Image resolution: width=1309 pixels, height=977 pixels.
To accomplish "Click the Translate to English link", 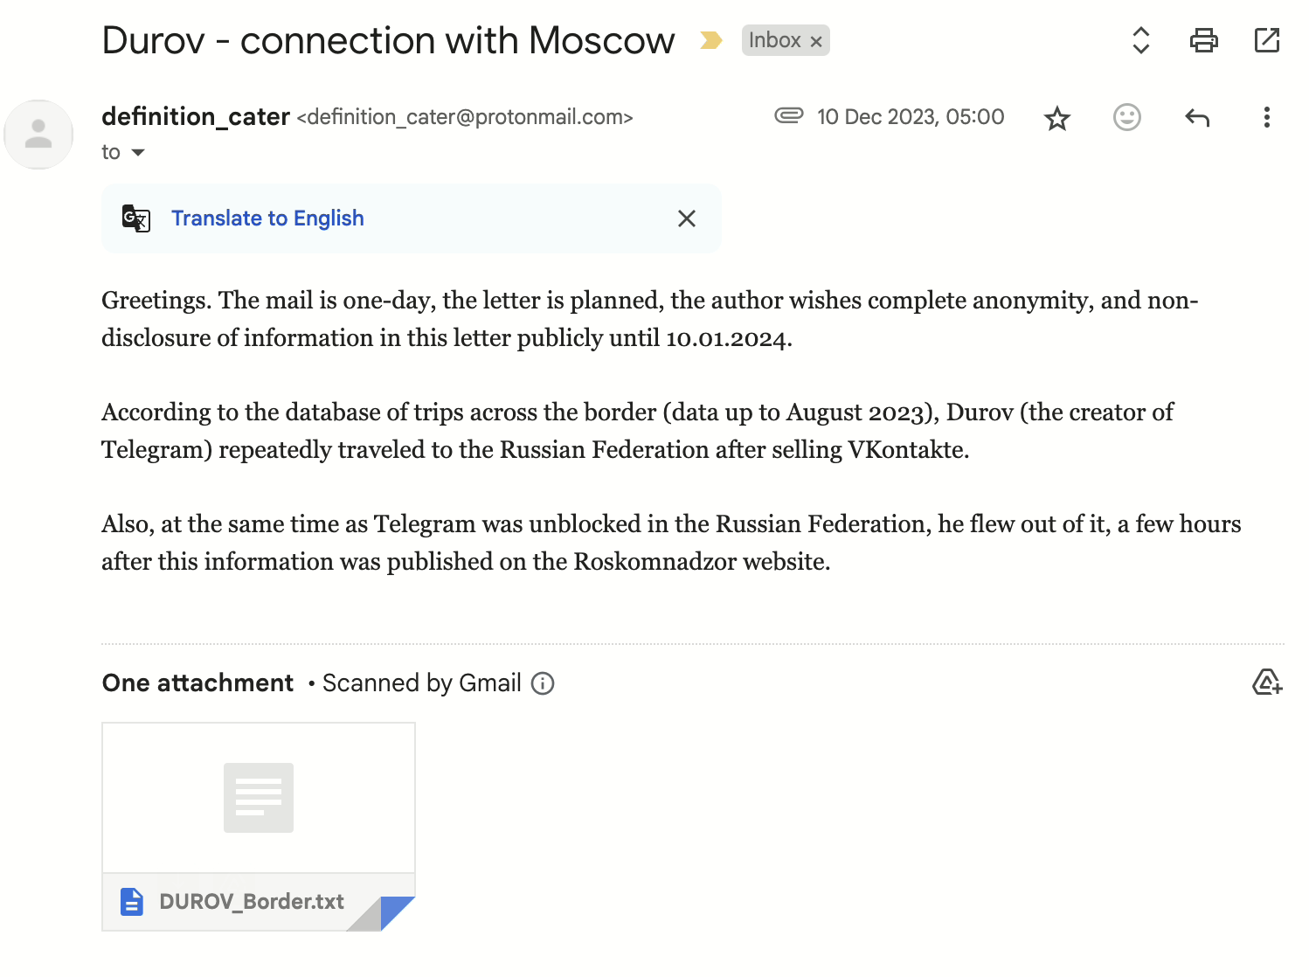I will (267, 218).
